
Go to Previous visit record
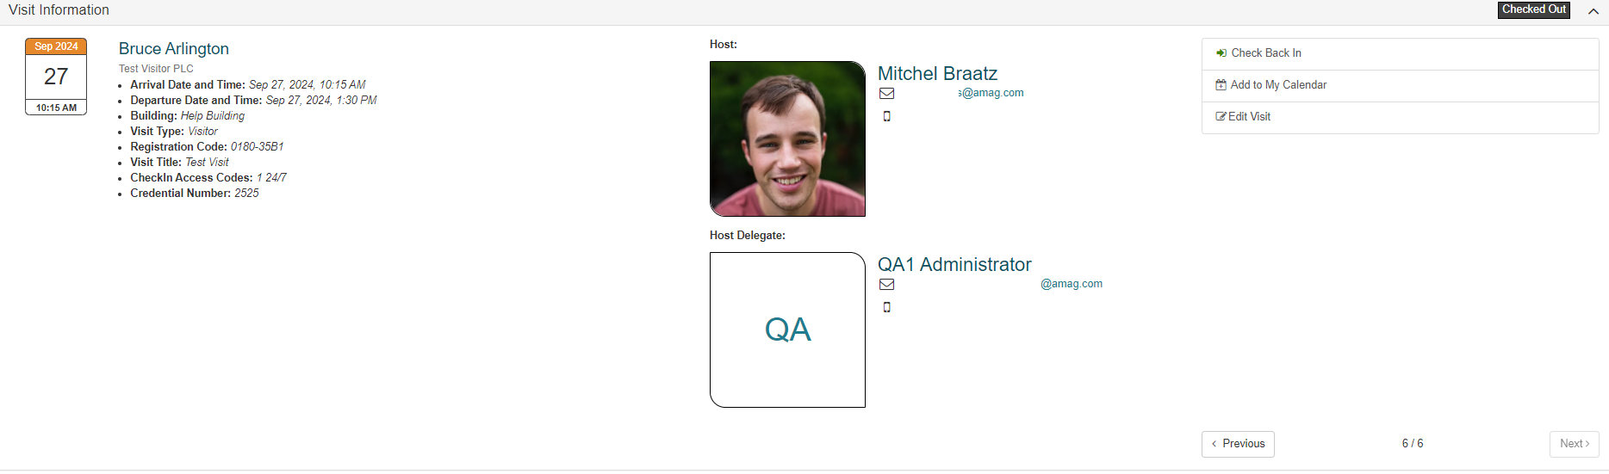point(1238,444)
